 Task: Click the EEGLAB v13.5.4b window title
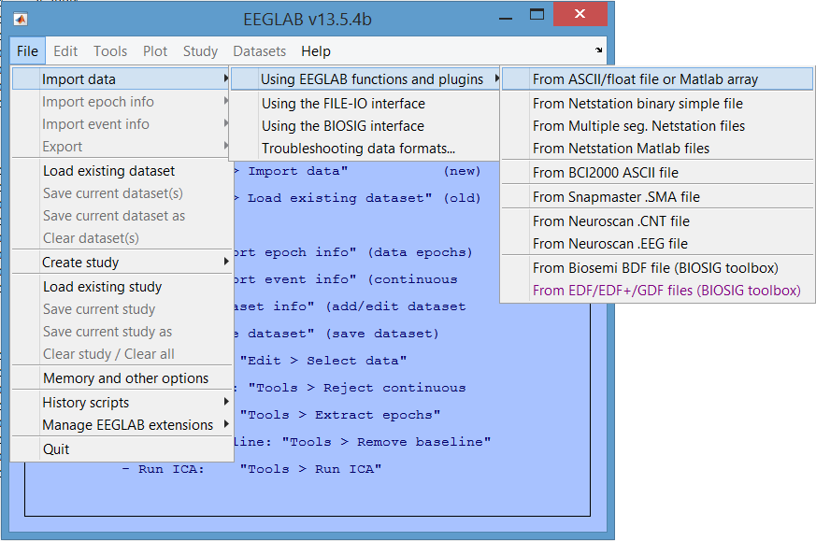(308, 20)
